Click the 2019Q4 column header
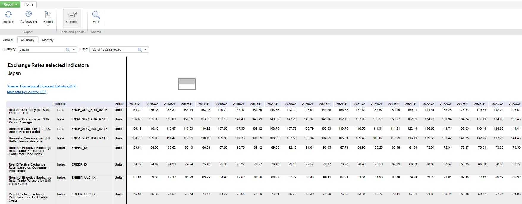This screenshot has width=522, height=204. 256,104
